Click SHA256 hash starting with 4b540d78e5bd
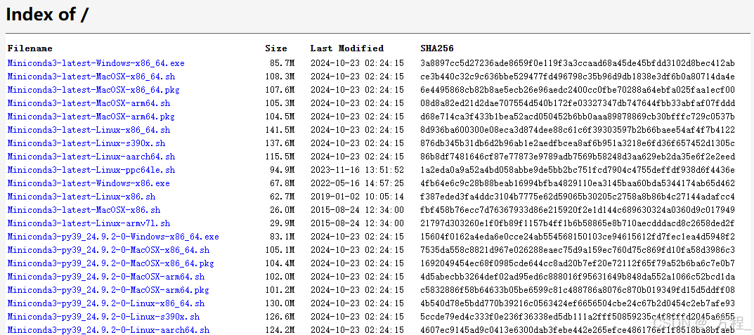 tap(578, 303)
